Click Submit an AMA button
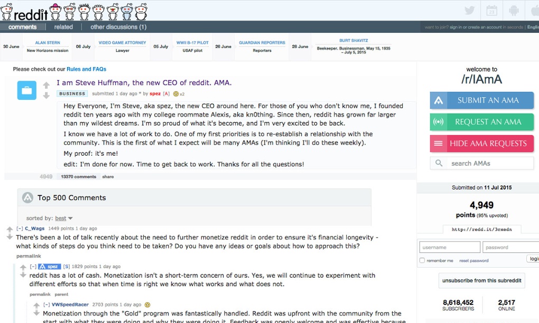This screenshot has width=539, height=323. [x=481, y=100]
